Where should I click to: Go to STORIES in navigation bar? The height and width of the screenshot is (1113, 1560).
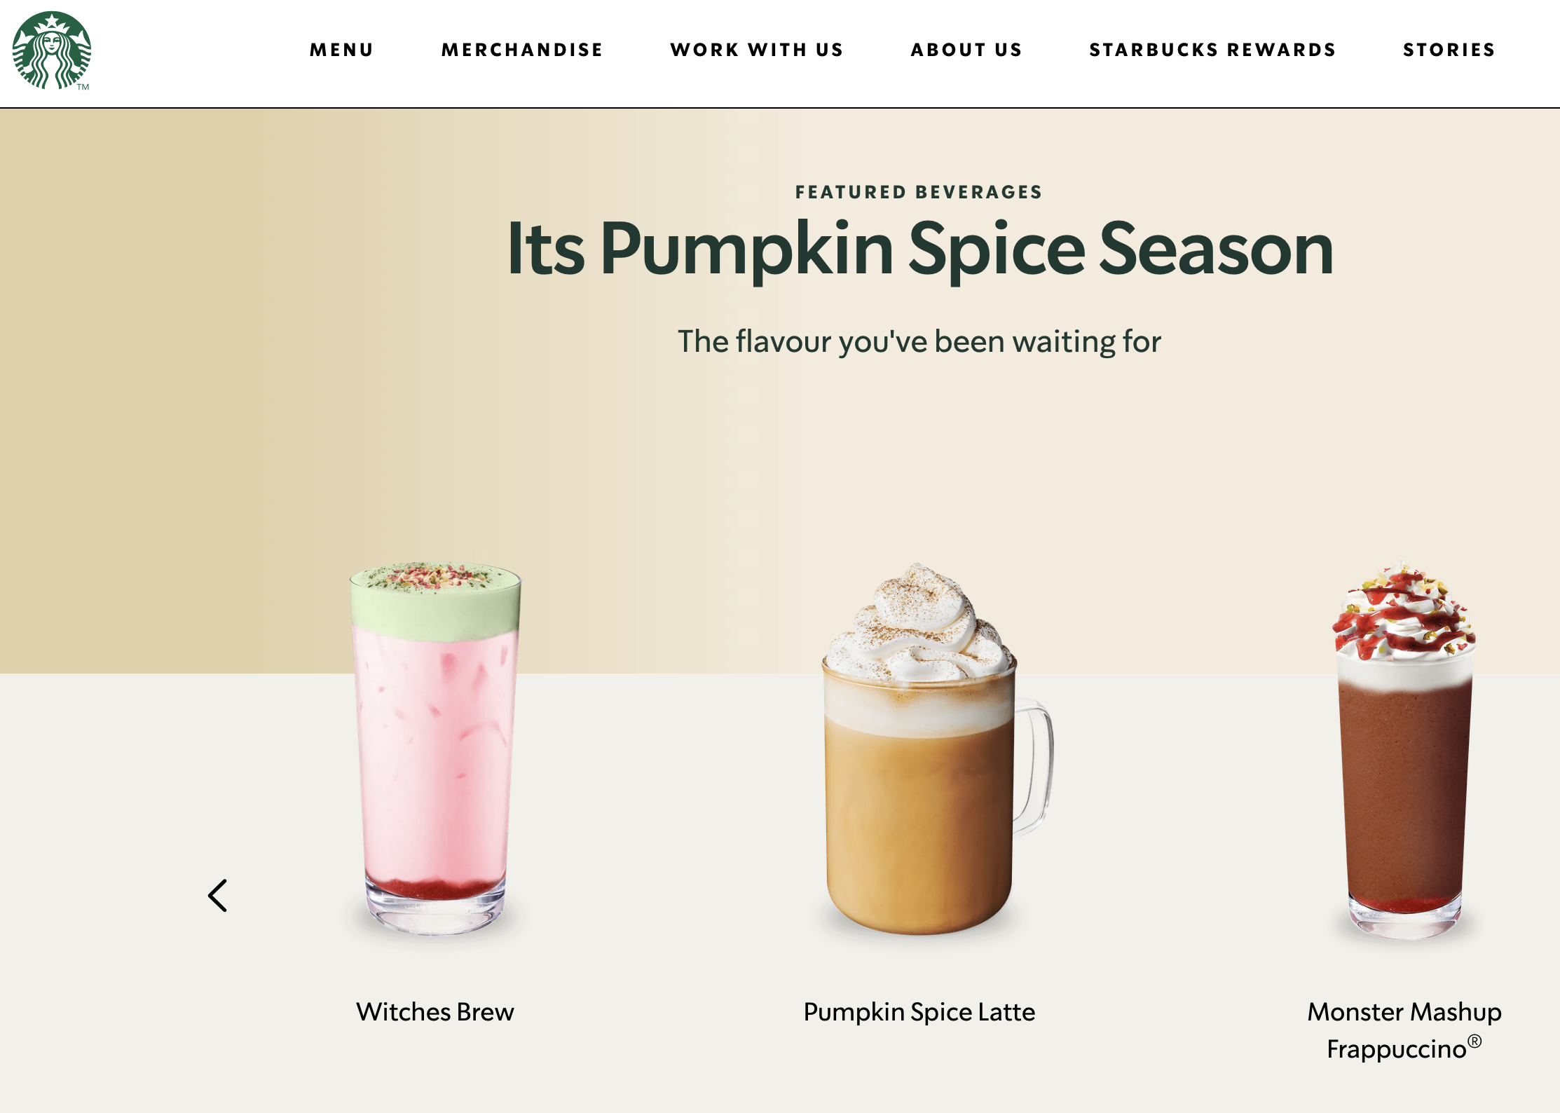coord(1449,50)
